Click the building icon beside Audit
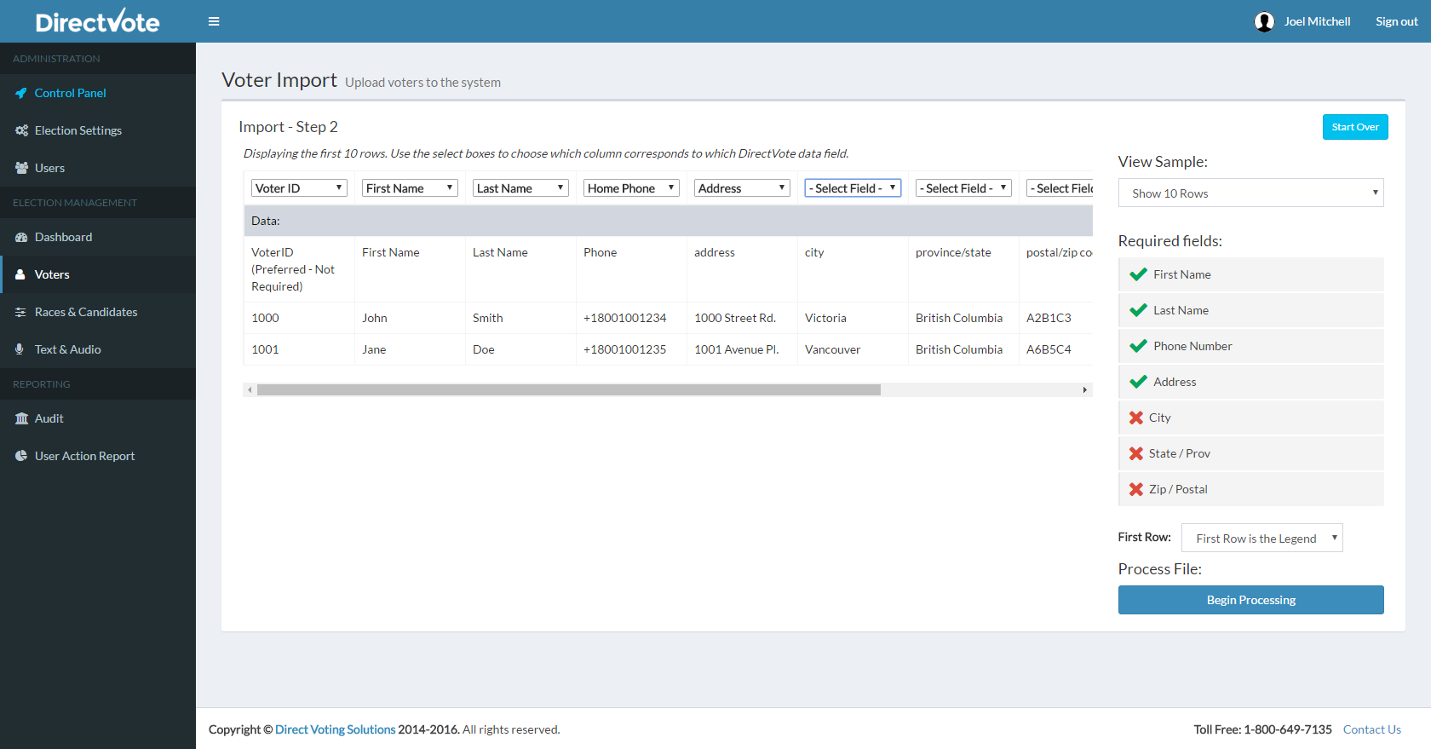 tap(21, 418)
